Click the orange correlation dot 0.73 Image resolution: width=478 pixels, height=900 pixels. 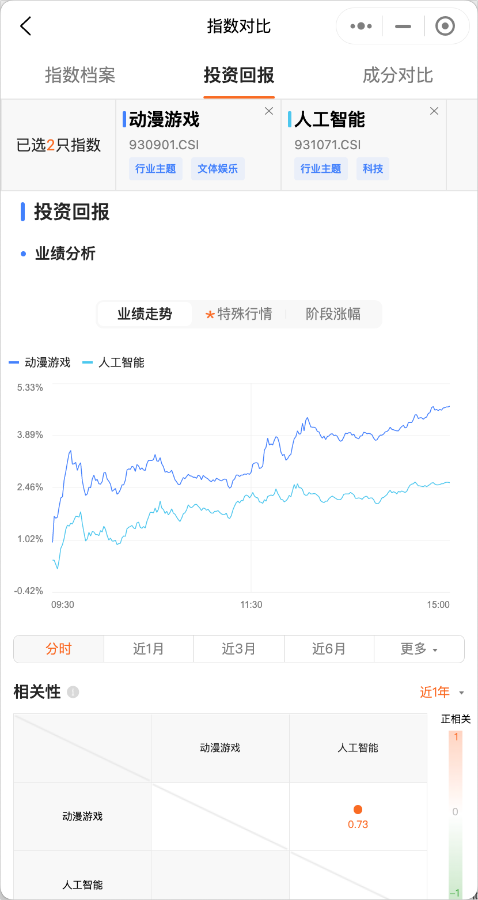click(358, 810)
